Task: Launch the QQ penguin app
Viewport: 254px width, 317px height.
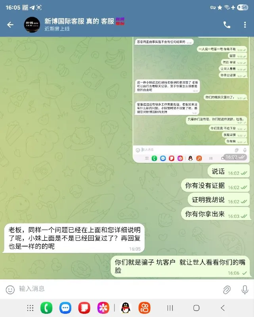Action: [x=126, y=308]
